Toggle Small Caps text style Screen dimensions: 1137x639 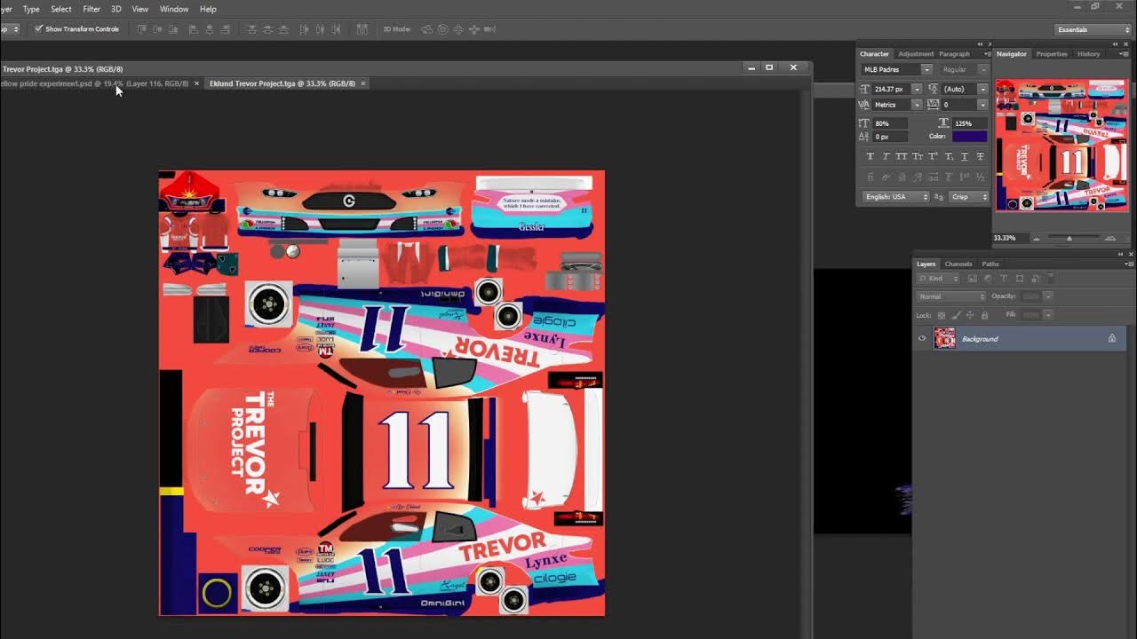[918, 156]
